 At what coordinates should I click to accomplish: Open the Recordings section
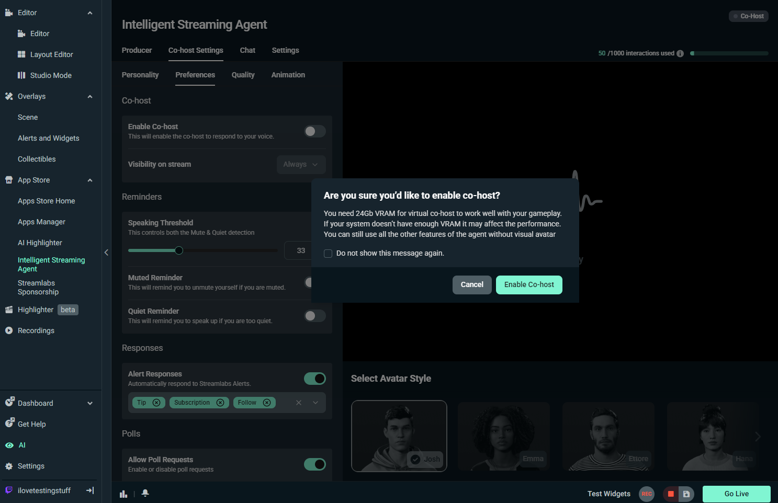click(36, 330)
